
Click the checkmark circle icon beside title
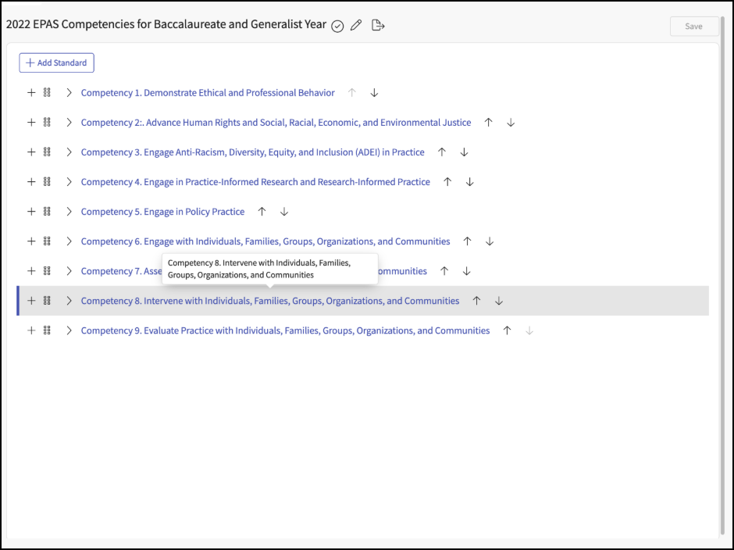(337, 27)
